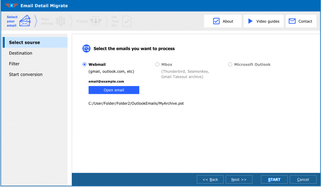
Task: Switch to the Destination section
Action: click(21, 53)
